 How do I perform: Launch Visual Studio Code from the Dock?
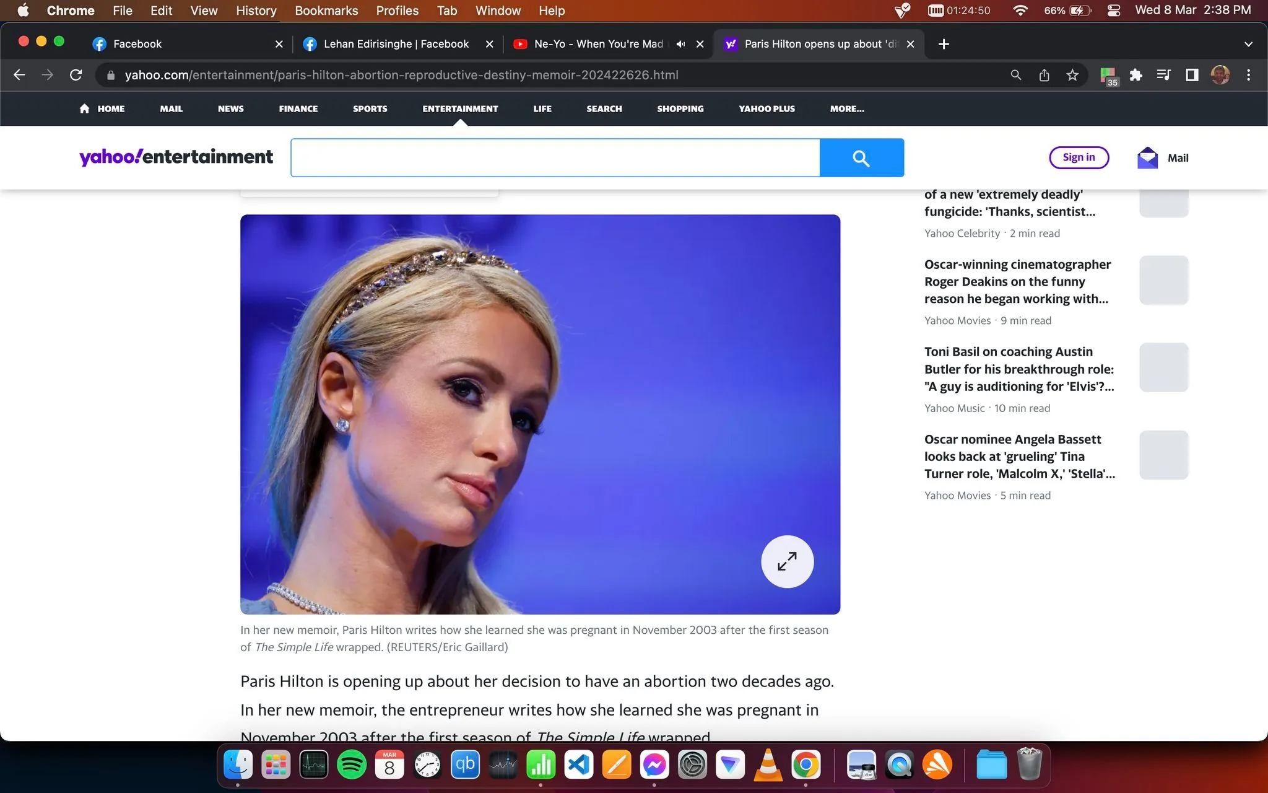(578, 765)
